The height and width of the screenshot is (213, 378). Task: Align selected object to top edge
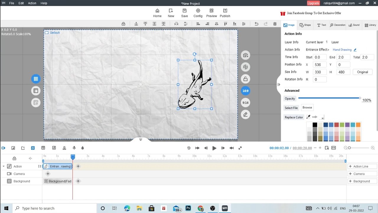(225, 24)
